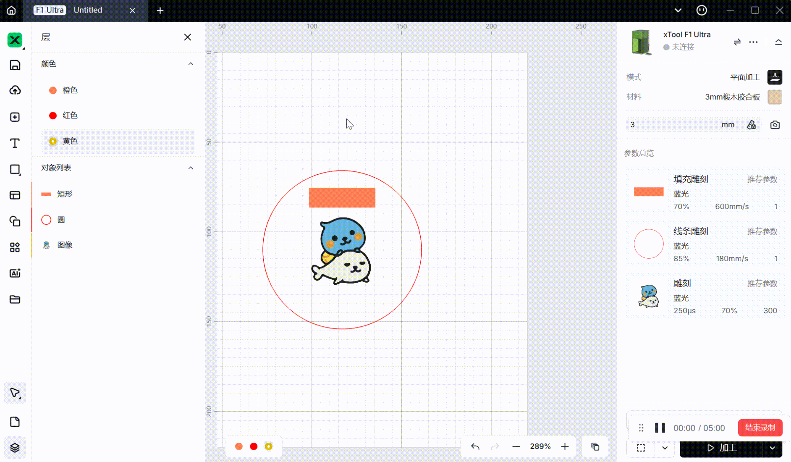Select the 矩形 object in list
Image resolution: width=791 pixels, height=462 pixels.
pos(65,194)
